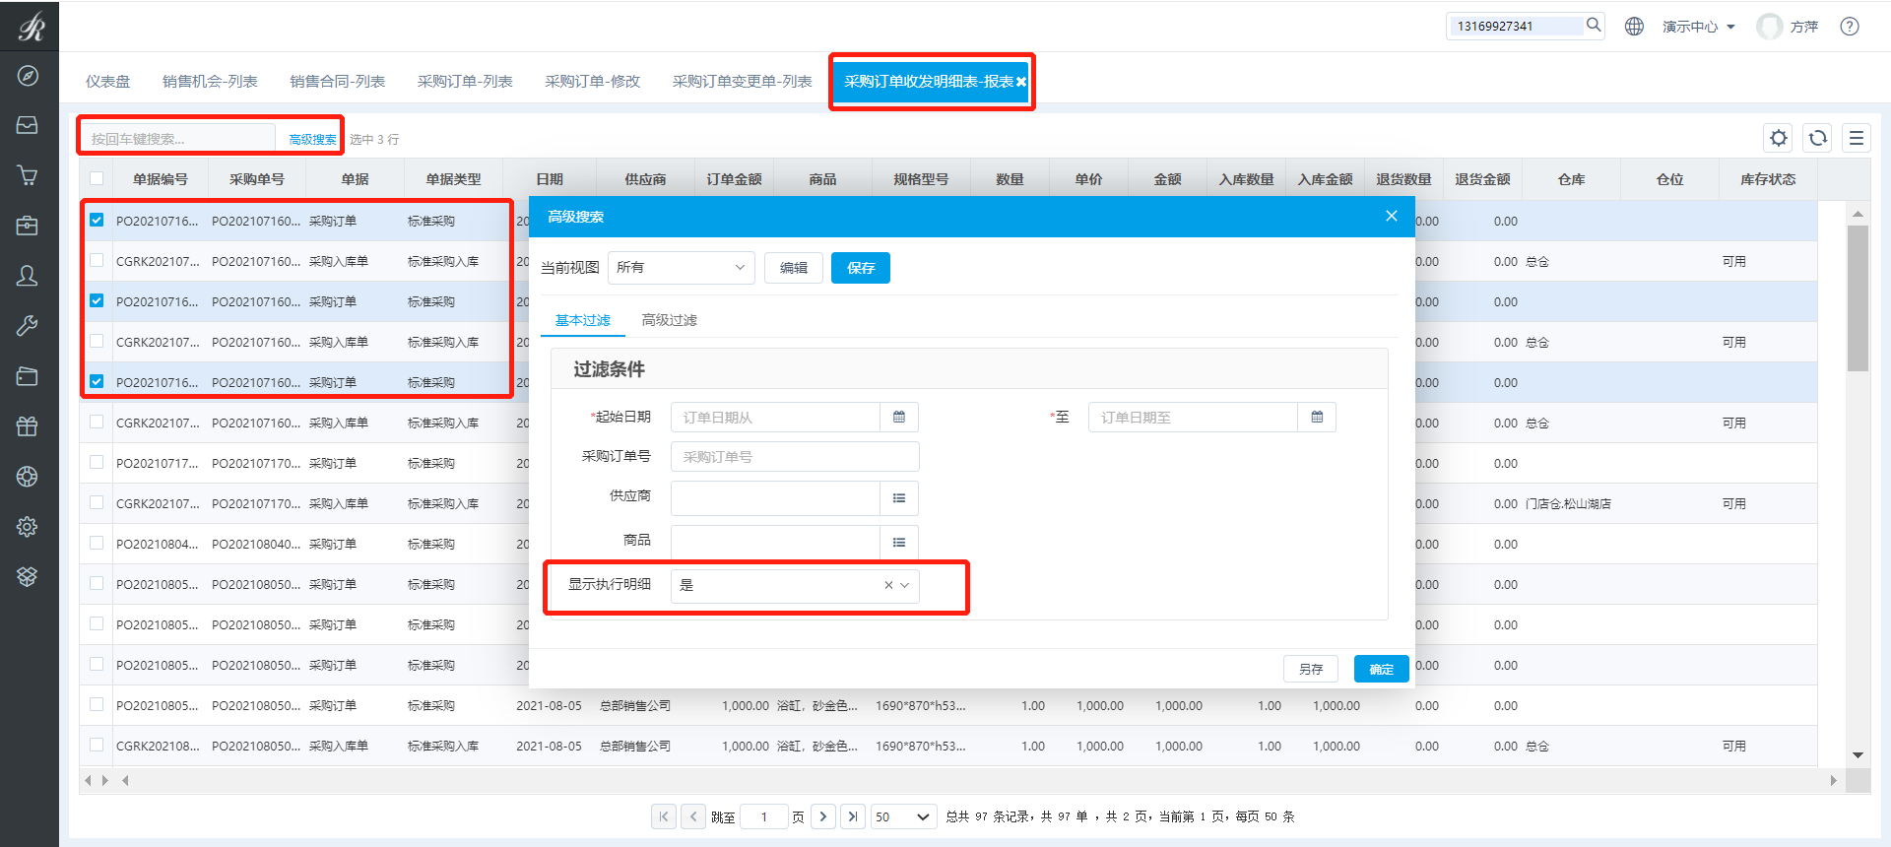
Task: Close the 高级搜索 dialog with the X
Action: coord(1392,216)
